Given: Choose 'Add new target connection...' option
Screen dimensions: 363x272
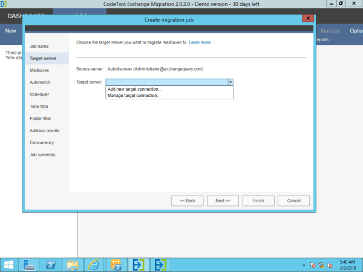Looking at the screenshot, I should [x=134, y=89].
